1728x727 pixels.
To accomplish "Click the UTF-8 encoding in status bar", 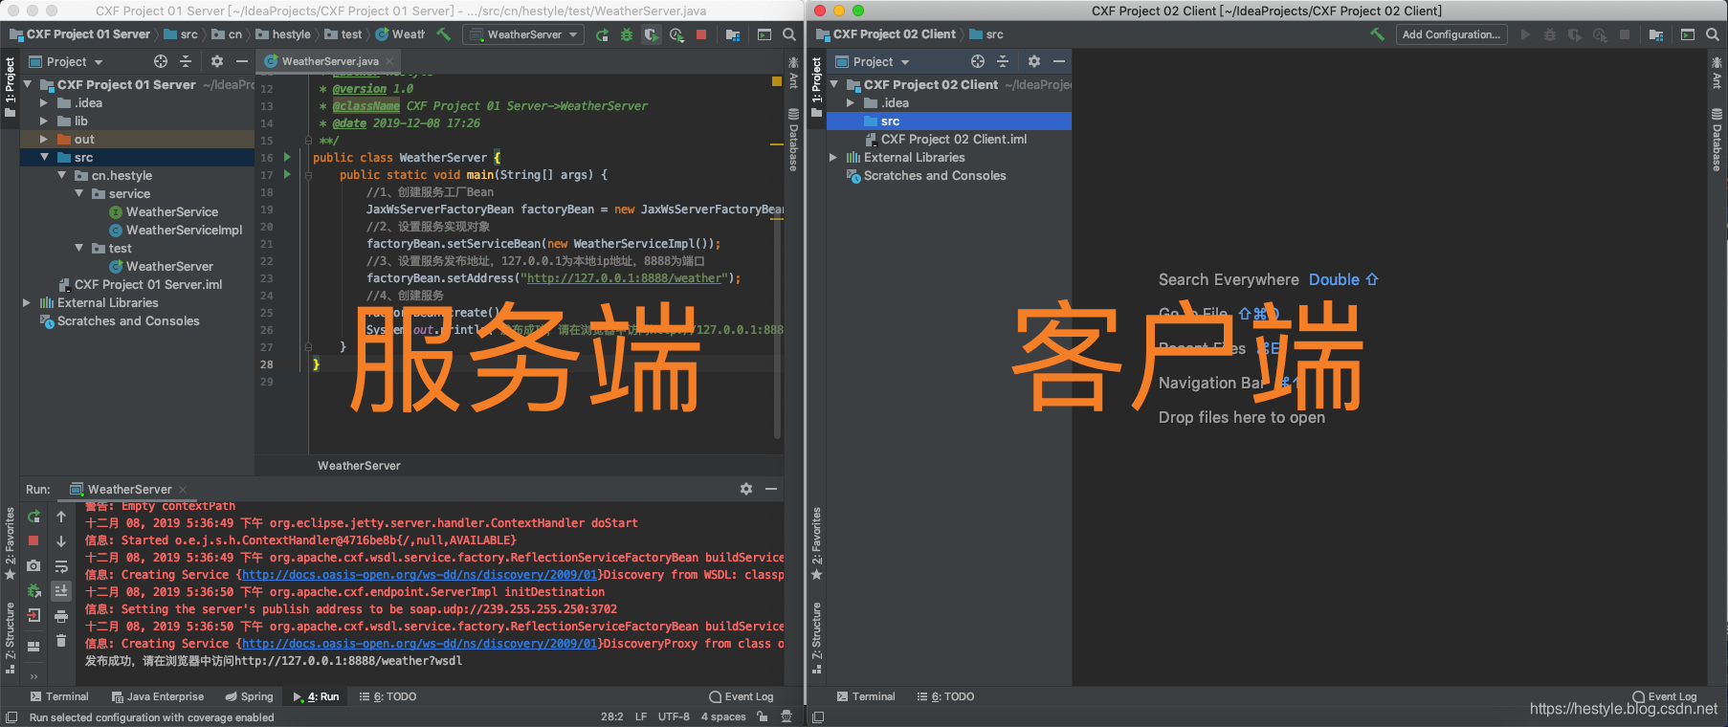I will point(674,716).
